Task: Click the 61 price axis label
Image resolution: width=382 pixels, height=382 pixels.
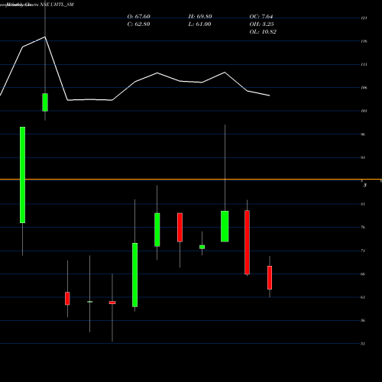Action: click(x=363, y=297)
